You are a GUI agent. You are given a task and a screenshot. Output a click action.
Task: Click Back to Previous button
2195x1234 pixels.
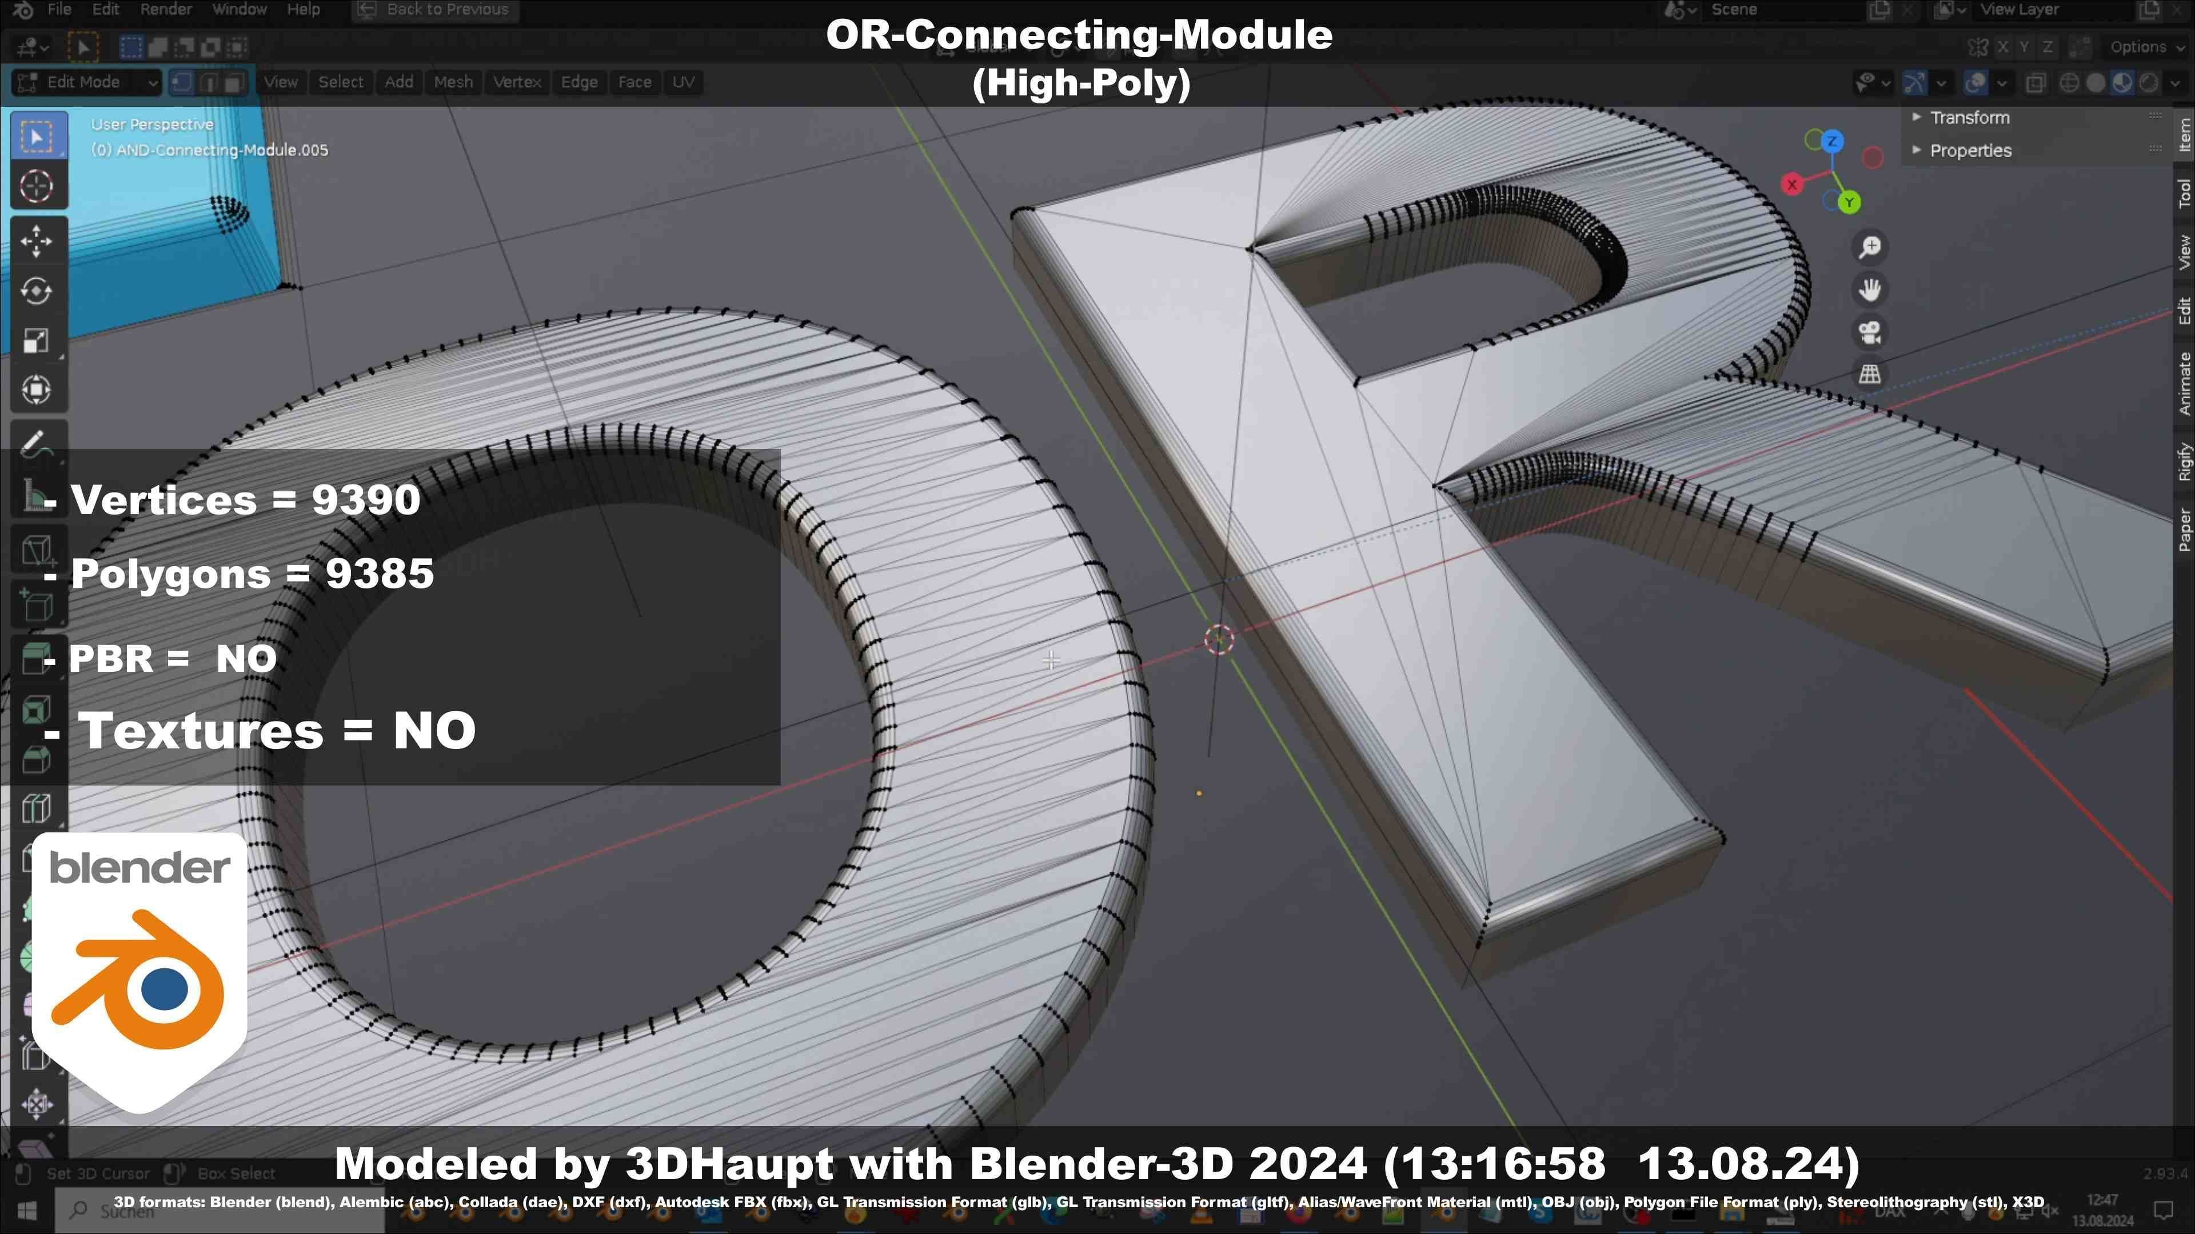434,10
